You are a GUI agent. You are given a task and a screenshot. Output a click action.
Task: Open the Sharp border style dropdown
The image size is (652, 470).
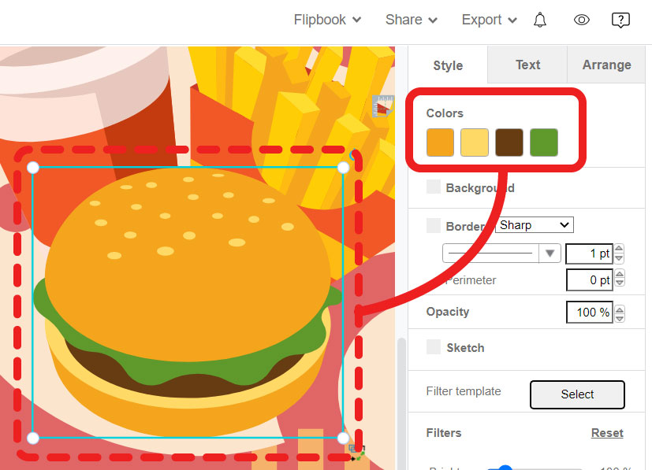click(x=534, y=225)
